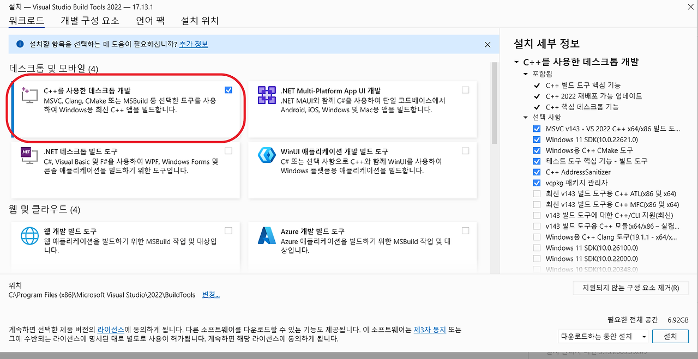
Task: Click the 변경... location link
Action: [210, 295]
